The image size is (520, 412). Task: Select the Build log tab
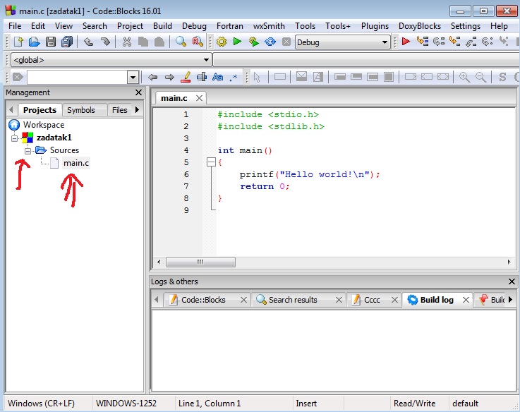pyautogui.click(x=437, y=300)
